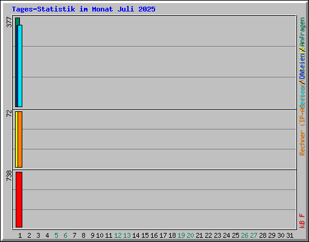Click the green day 20 axis label
309x242 pixels.
point(190,235)
